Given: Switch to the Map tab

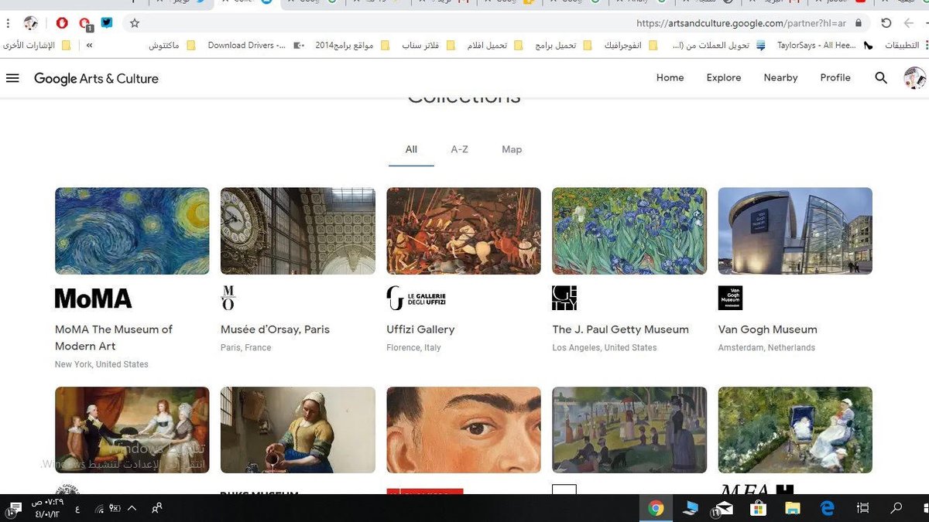Looking at the screenshot, I should coord(512,149).
